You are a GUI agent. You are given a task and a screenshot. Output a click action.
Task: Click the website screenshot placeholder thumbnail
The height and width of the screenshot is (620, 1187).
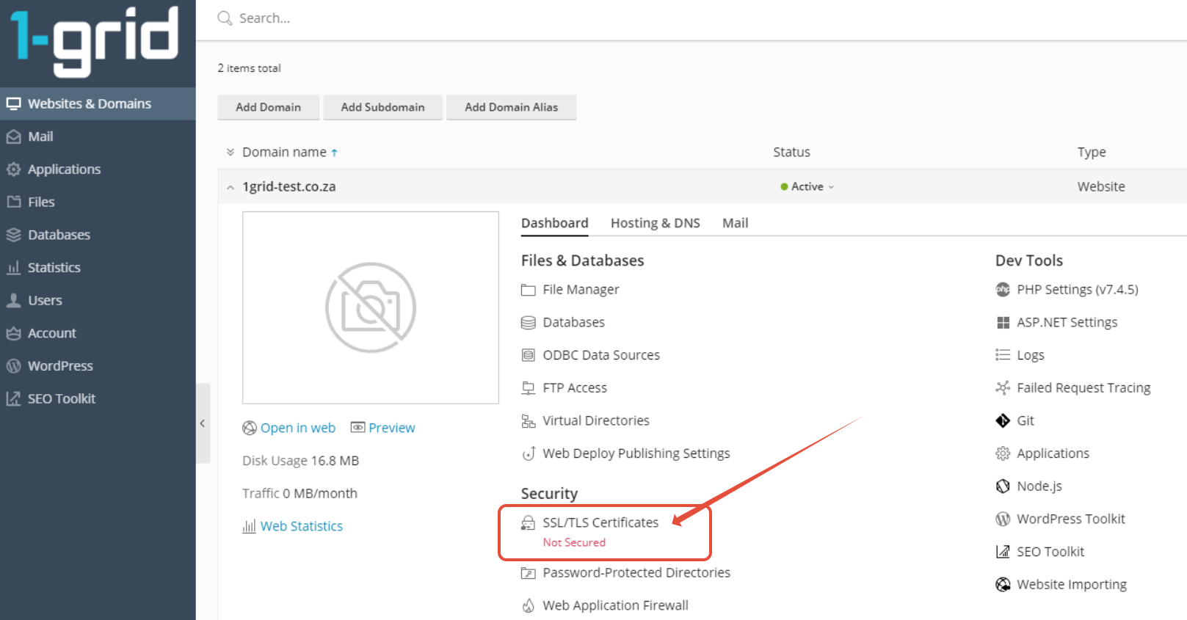pos(371,307)
